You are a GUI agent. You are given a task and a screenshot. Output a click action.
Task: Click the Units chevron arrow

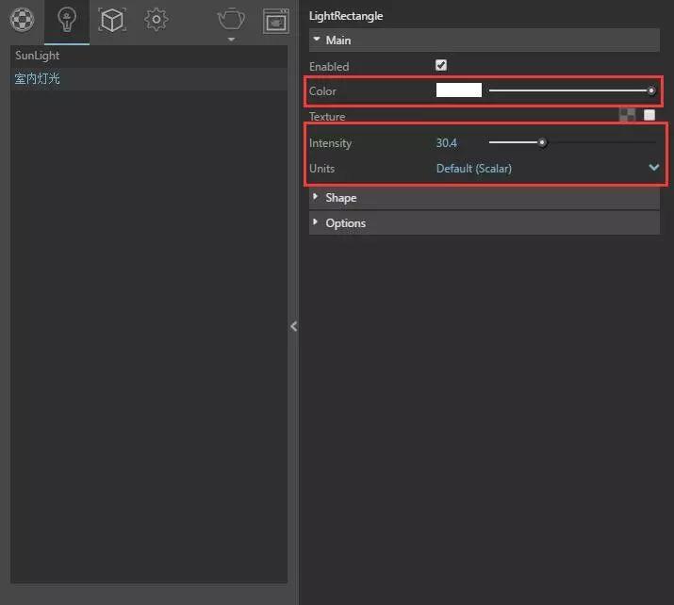[654, 167]
